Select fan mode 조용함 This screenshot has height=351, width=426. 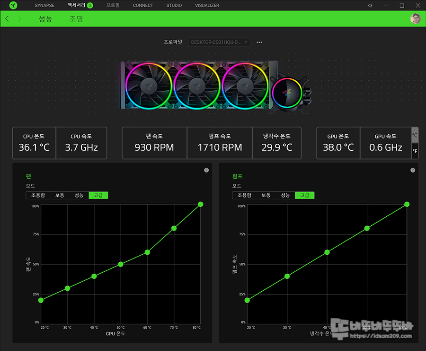pos(38,195)
